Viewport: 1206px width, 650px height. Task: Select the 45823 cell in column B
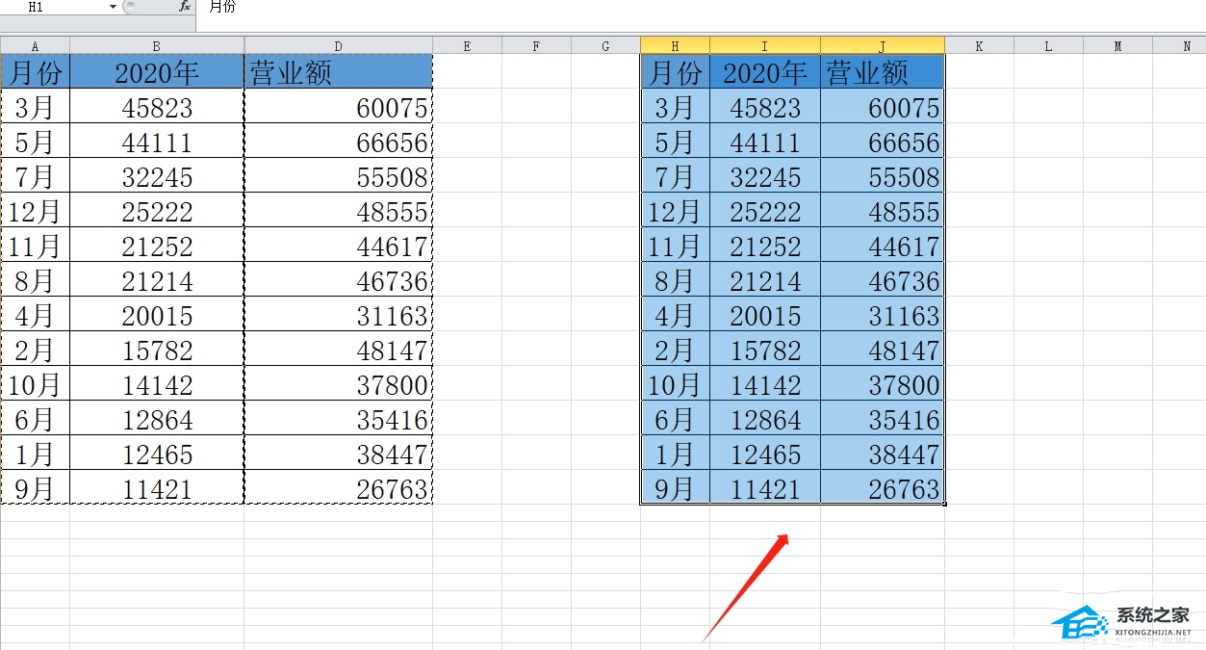pyautogui.click(x=157, y=106)
